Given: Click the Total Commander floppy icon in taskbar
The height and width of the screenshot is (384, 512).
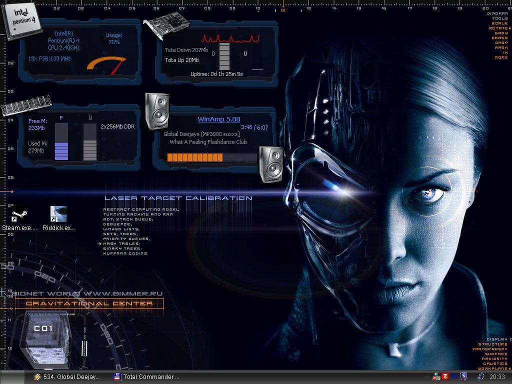Looking at the screenshot, I should click(117, 377).
